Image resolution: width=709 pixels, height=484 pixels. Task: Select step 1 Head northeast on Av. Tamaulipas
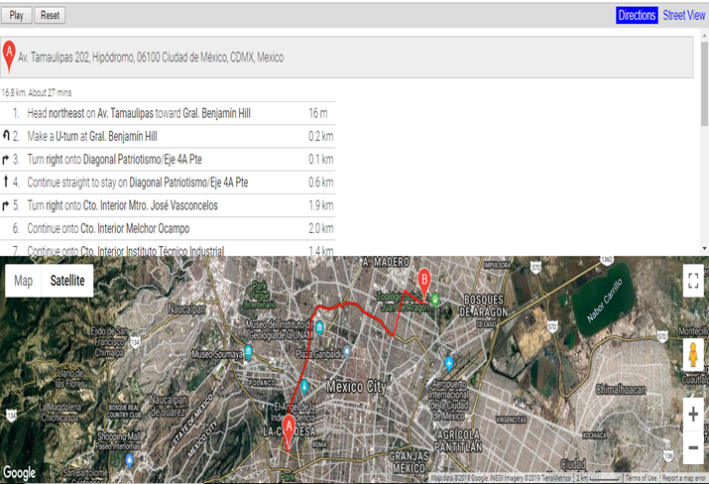point(168,113)
